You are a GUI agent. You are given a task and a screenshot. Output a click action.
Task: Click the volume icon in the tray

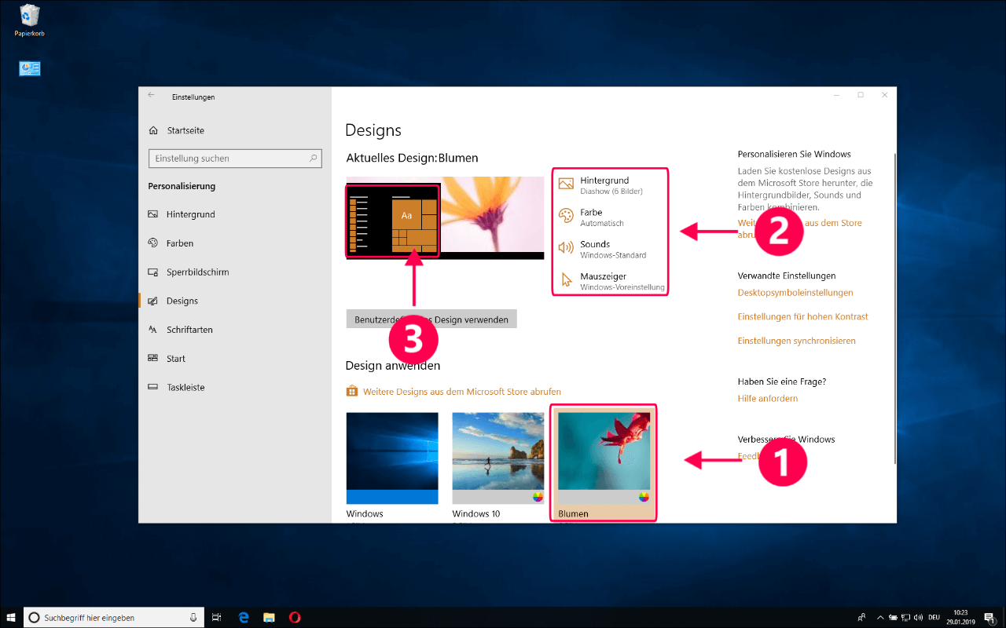coord(918,618)
